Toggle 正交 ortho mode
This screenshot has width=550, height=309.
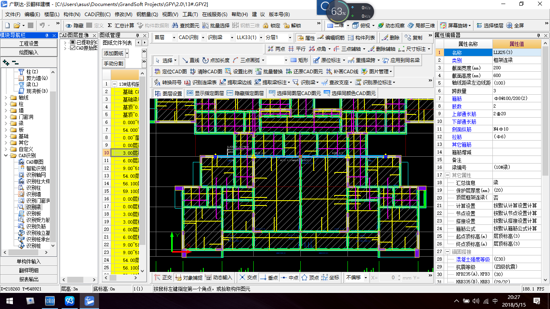163,278
